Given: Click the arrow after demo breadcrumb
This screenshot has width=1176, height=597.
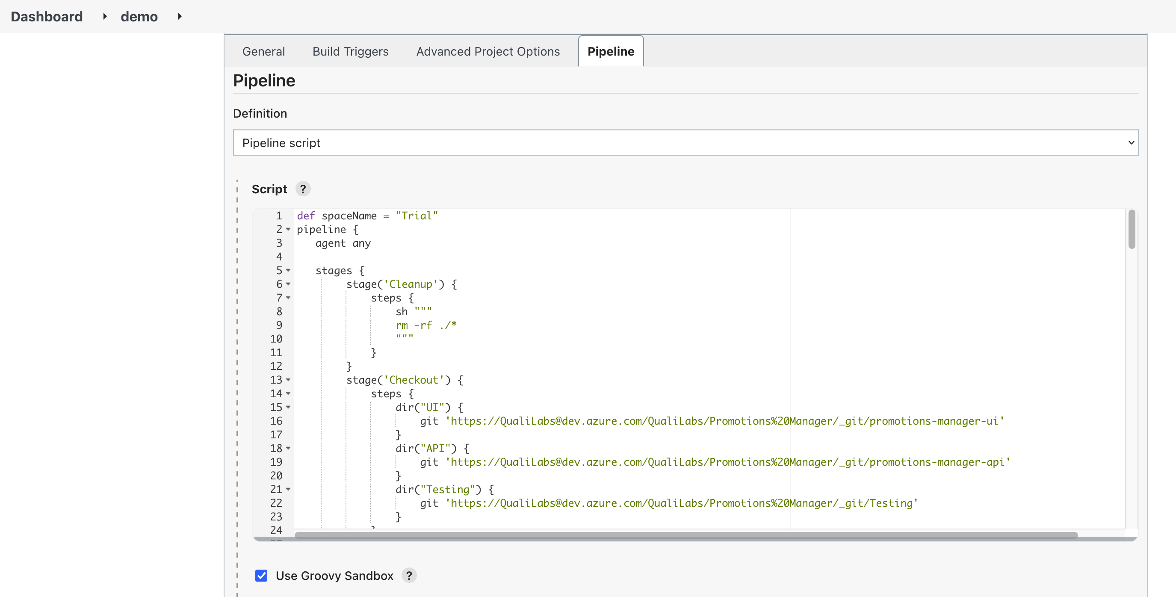Looking at the screenshot, I should click(180, 16).
